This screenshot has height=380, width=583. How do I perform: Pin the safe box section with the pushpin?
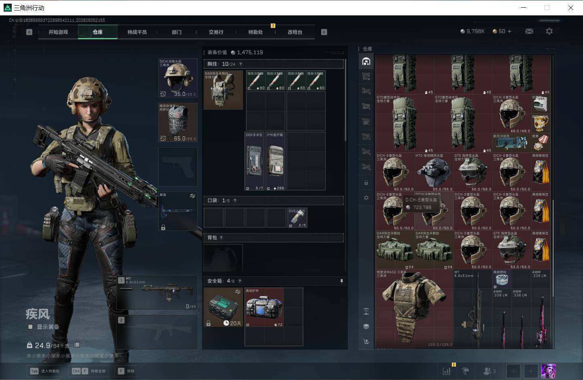tap(342, 281)
